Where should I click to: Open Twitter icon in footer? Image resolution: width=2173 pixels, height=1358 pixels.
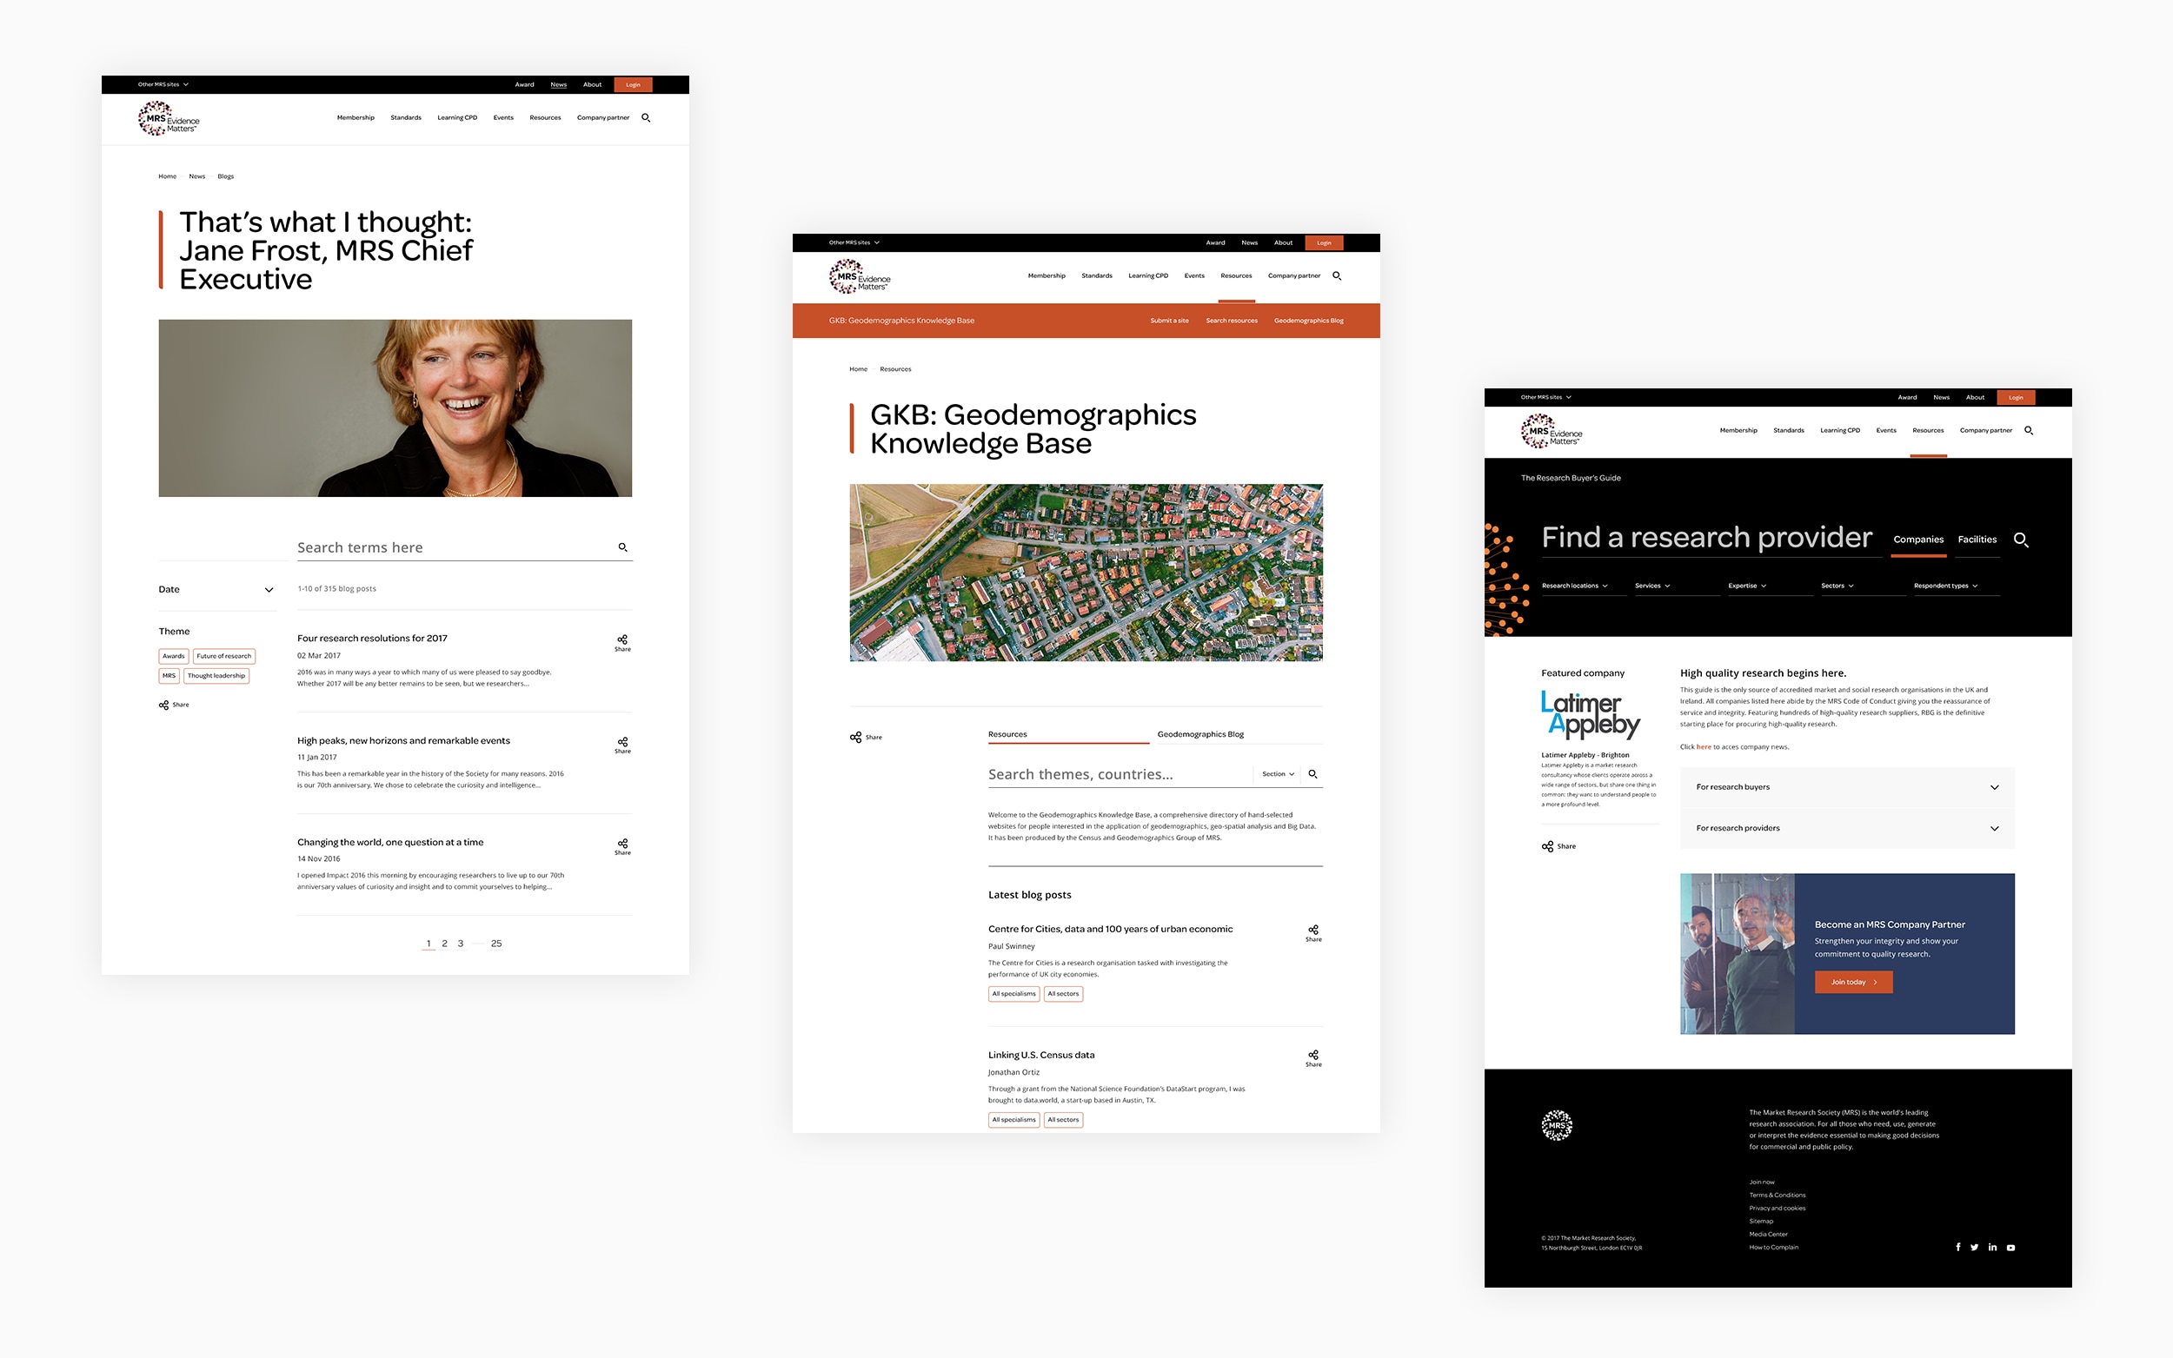(1974, 1247)
